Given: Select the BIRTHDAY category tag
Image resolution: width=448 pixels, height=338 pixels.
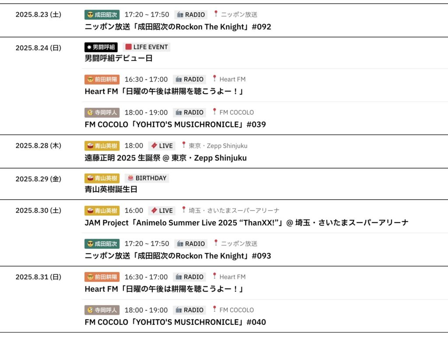Looking at the screenshot, I should (147, 178).
